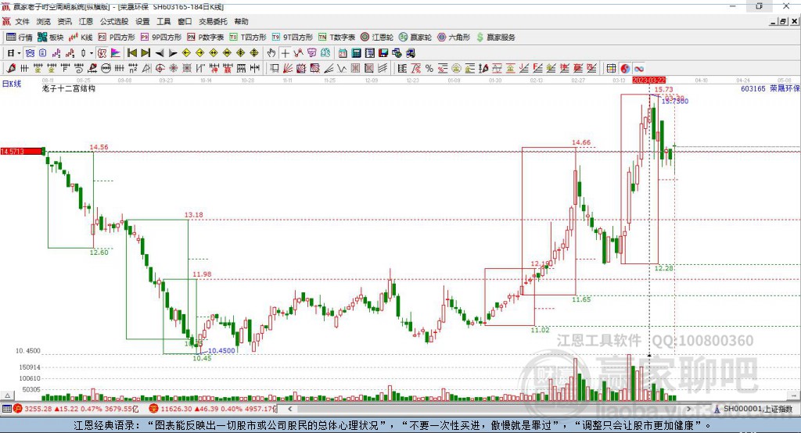Click the status bar grid icon
This screenshot has width=801, height=433.
(x=6, y=409)
